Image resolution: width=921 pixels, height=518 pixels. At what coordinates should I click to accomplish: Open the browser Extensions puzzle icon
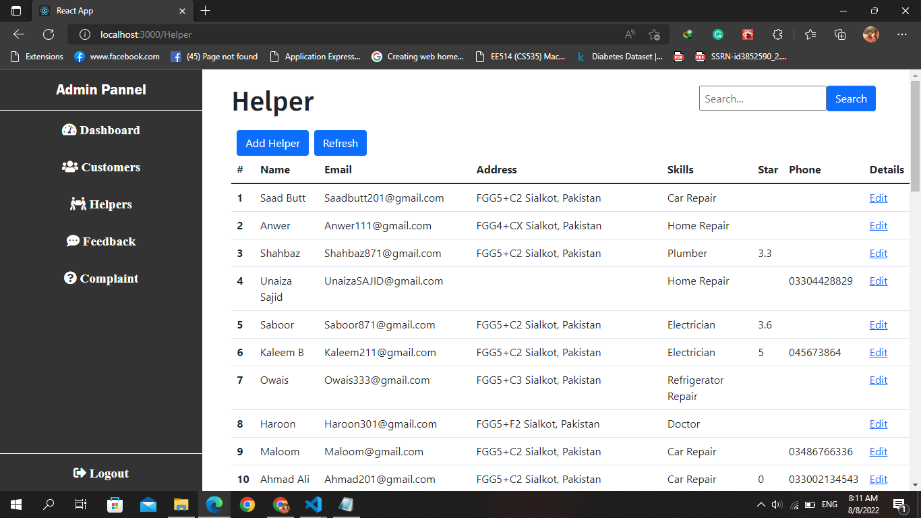tap(777, 34)
